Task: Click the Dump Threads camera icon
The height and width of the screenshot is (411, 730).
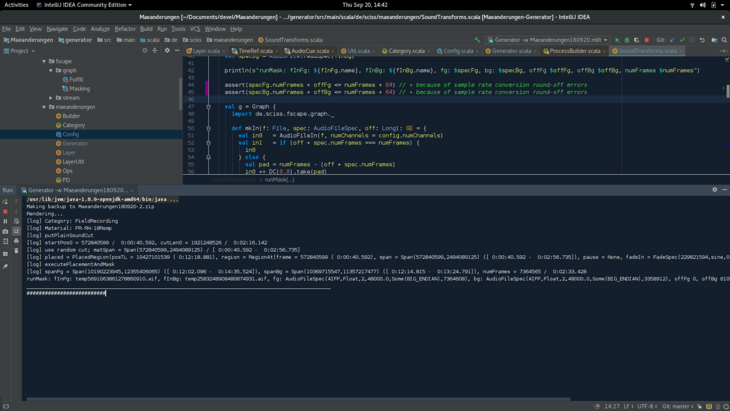Action: click(5, 232)
